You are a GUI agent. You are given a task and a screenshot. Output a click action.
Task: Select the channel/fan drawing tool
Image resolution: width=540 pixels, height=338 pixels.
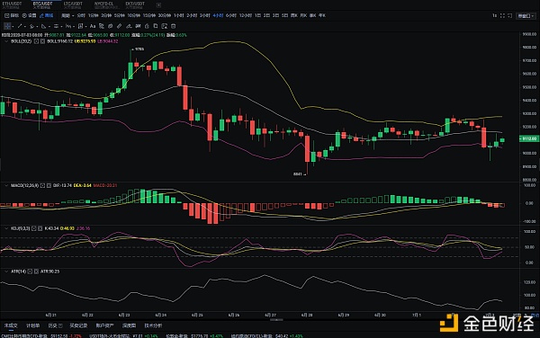point(31,26)
